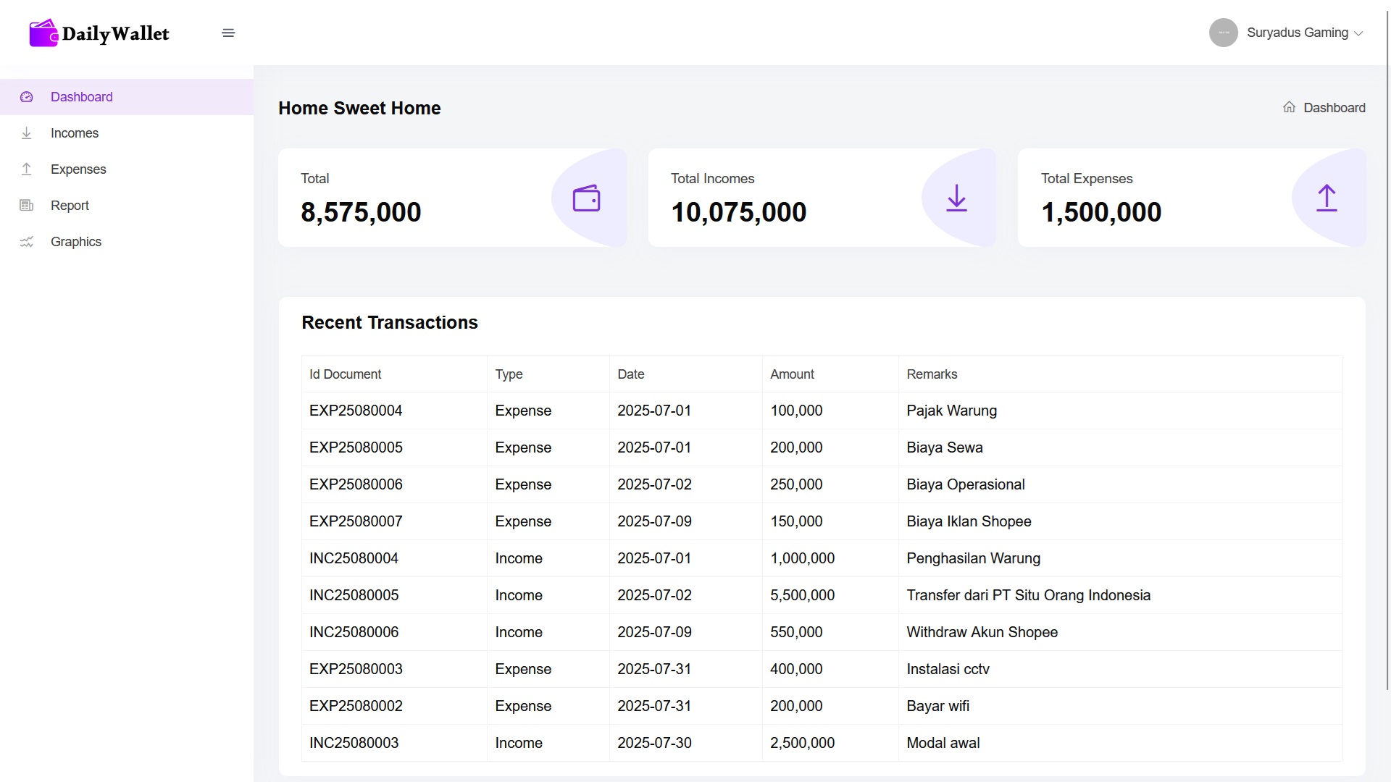Click the user avatar circle
This screenshot has width=1391, height=782.
point(1222,33)
